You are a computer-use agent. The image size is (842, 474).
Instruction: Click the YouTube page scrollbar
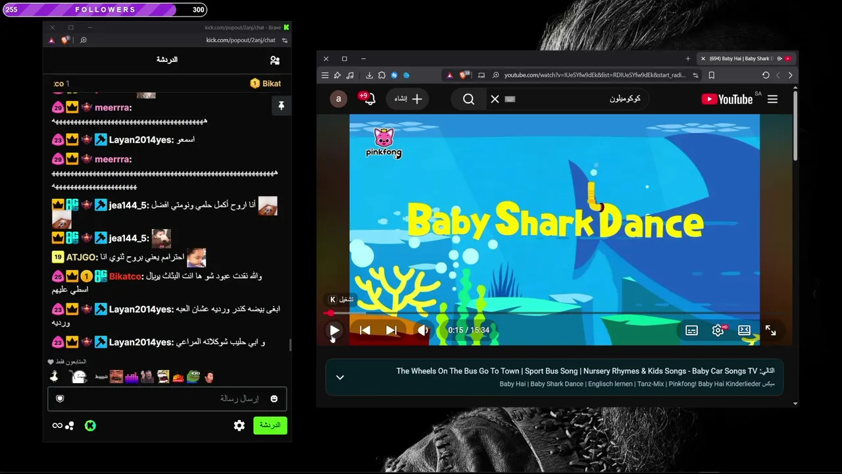click(x=795, y=125)
